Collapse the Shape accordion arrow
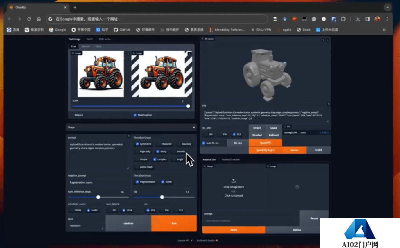Screen dimensions: 400x248 point(194,127)
